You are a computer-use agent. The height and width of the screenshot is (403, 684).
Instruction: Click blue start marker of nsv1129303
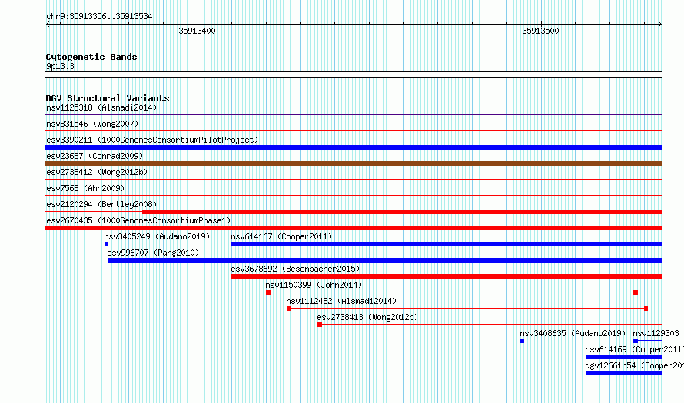click(636, 341)
